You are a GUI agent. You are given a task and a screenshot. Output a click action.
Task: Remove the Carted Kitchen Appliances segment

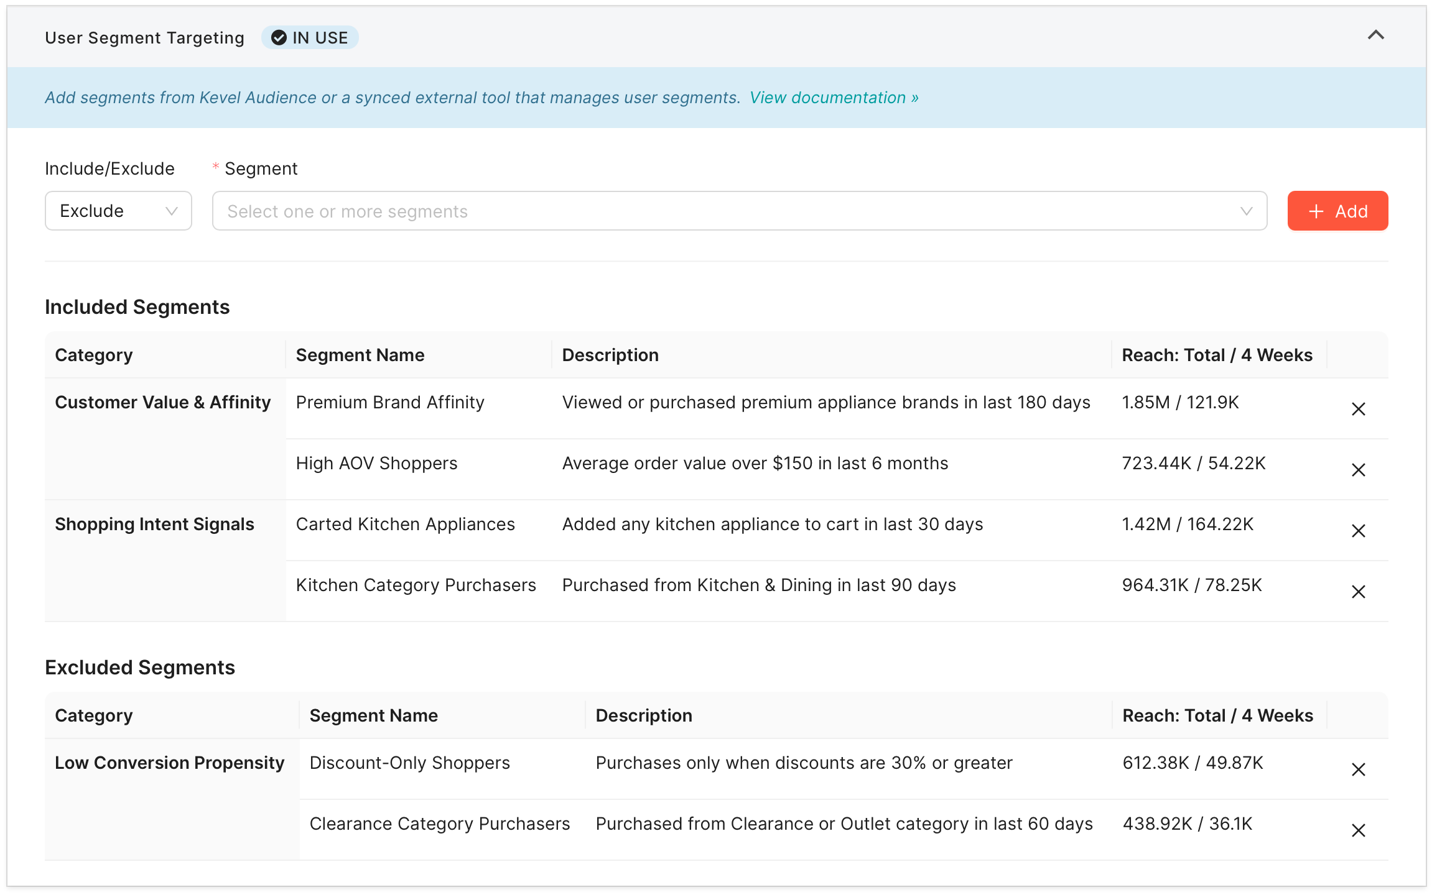point(1358,531)
